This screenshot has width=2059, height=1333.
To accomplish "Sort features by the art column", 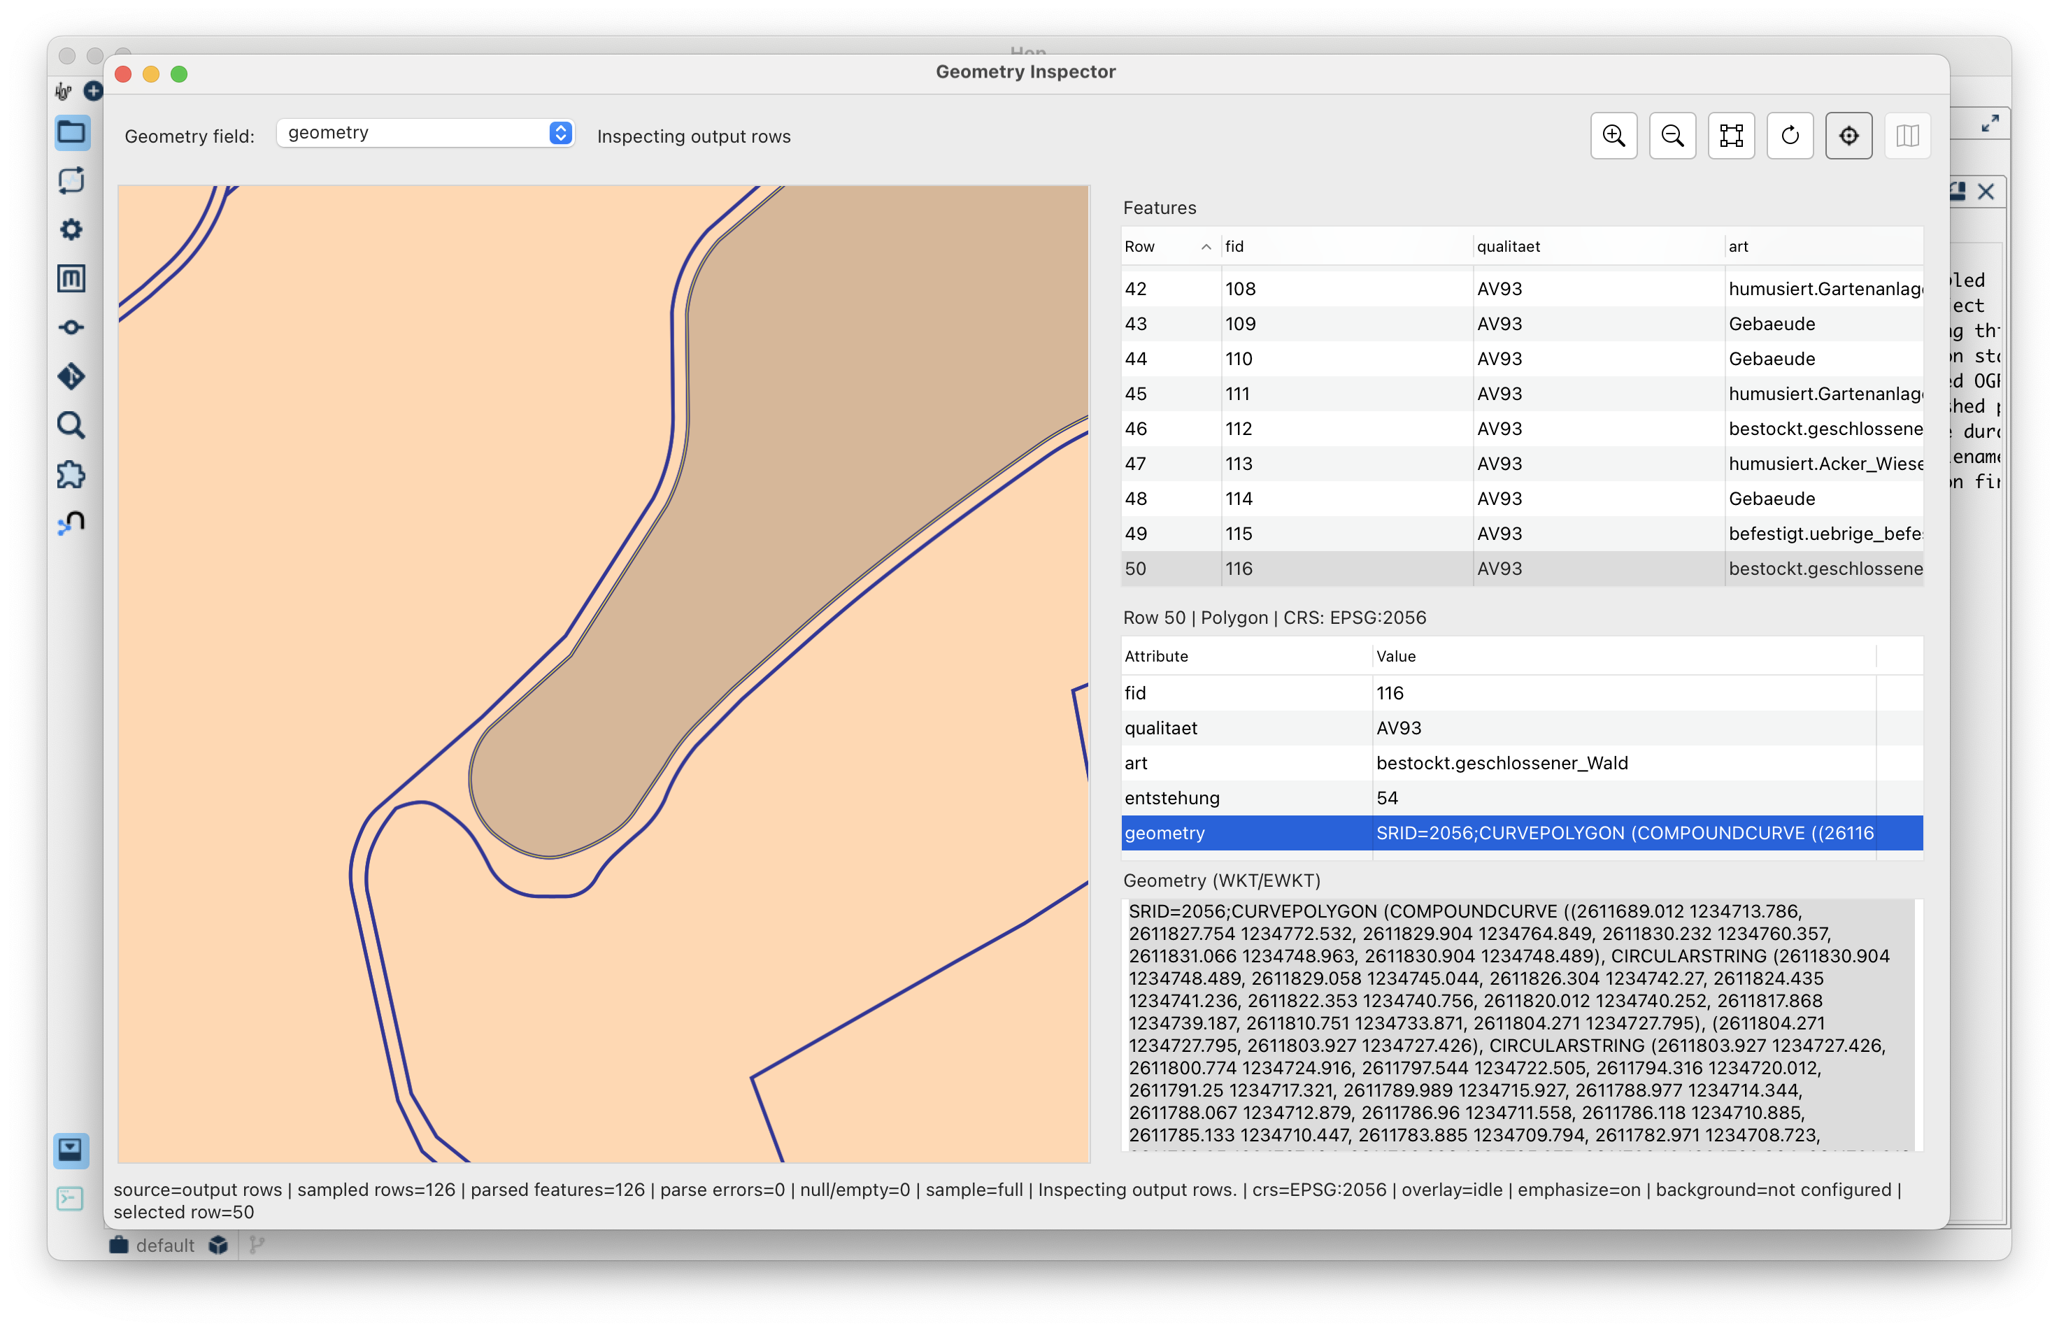I will 1824,247.
